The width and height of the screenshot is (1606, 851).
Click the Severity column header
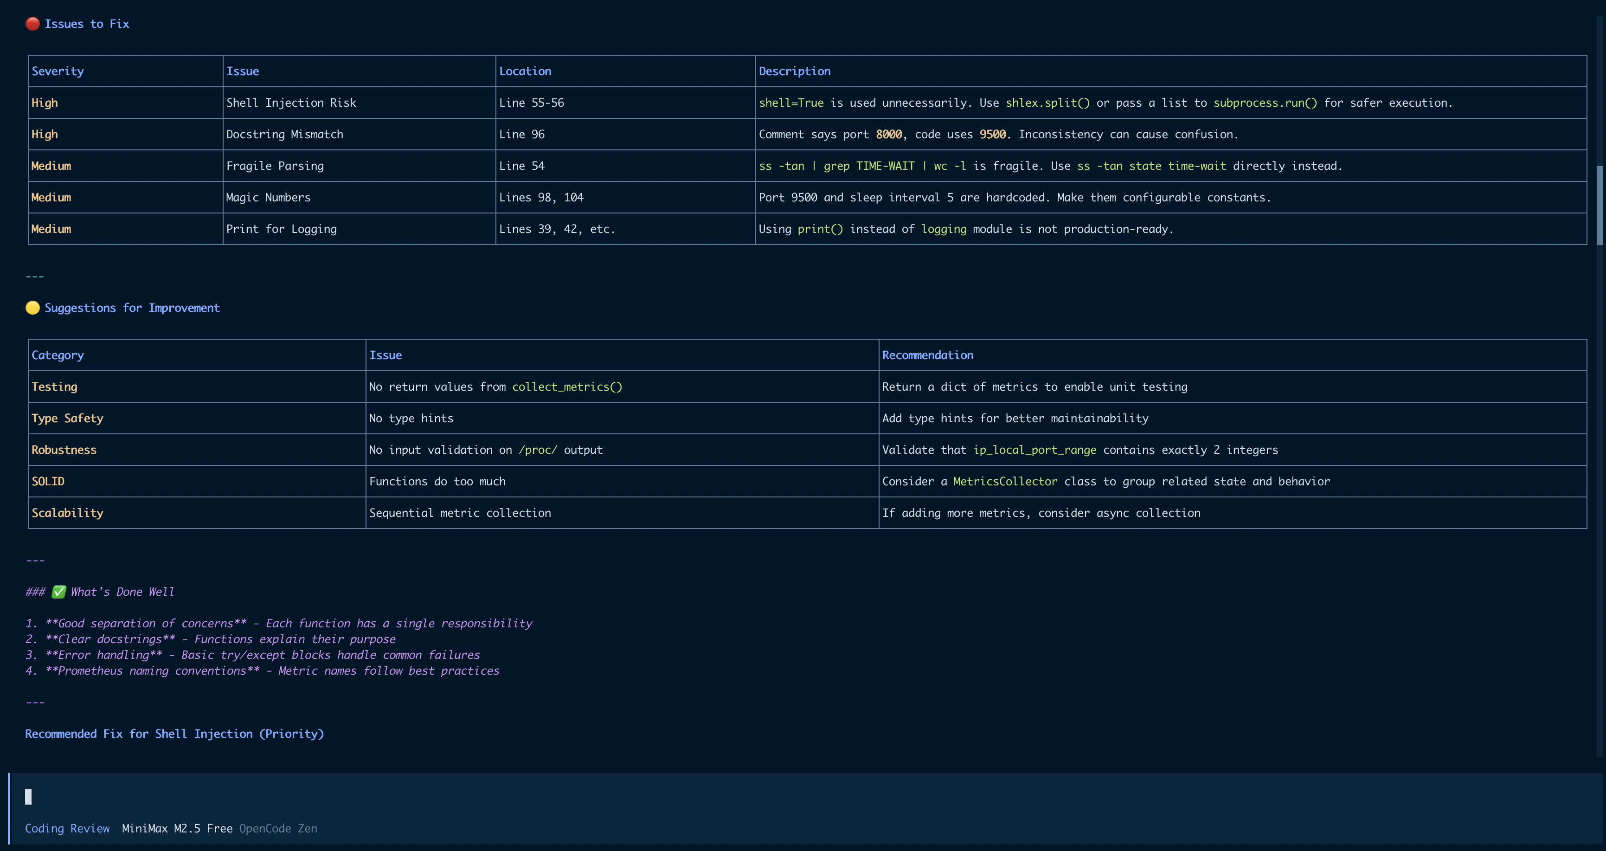58,71
